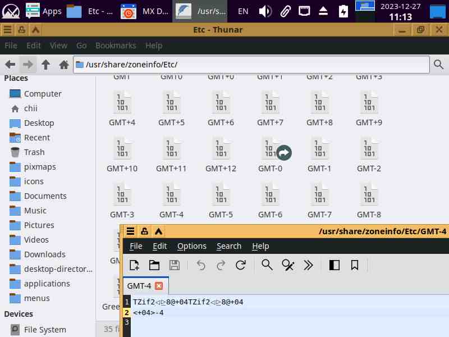Click the Reload file icon in the editor
Viewport: 449px width, 337px height.
(241, 265)
